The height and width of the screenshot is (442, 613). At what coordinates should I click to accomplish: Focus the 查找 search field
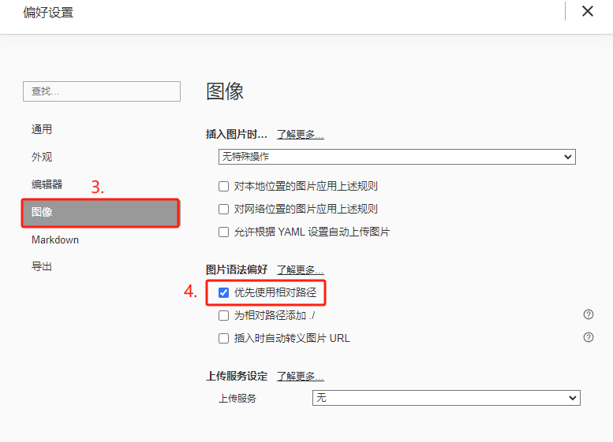tap(102, 91)
